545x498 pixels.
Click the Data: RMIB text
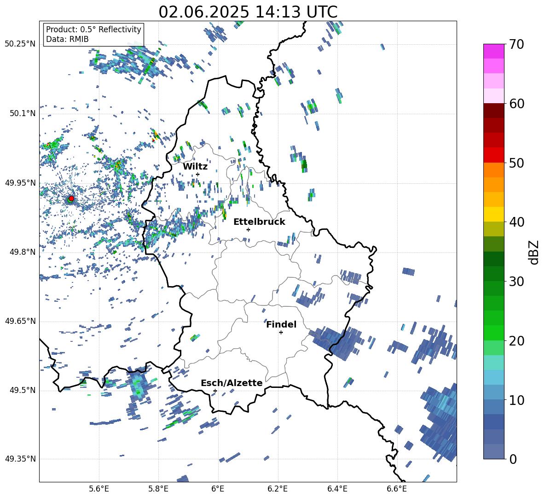67,39
